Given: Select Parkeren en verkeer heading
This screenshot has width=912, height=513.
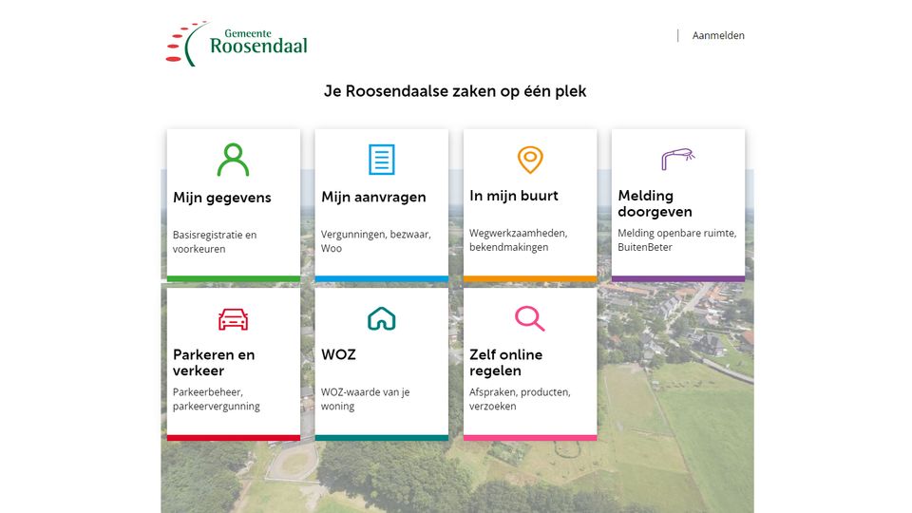Looking at the screenshot, I should pyautogui.click(x=214, y=362).
